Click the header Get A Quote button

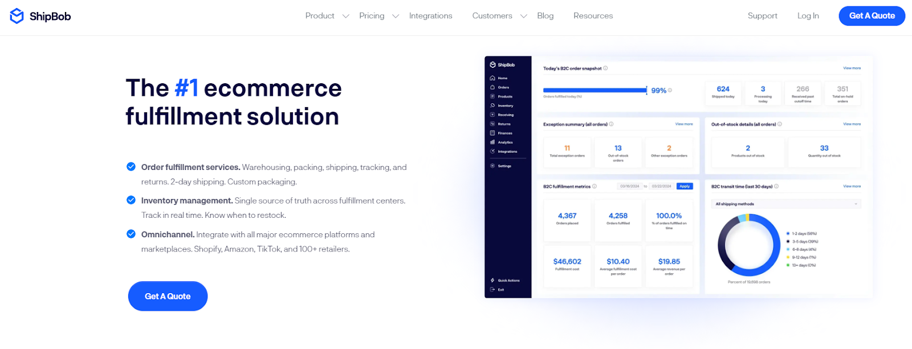pos(872,16)
